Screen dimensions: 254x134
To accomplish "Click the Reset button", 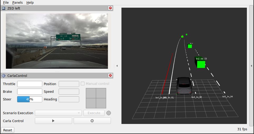I will 8,130.
